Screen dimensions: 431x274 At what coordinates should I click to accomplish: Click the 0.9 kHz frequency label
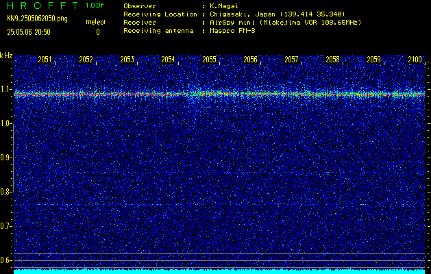pos(5,158)
